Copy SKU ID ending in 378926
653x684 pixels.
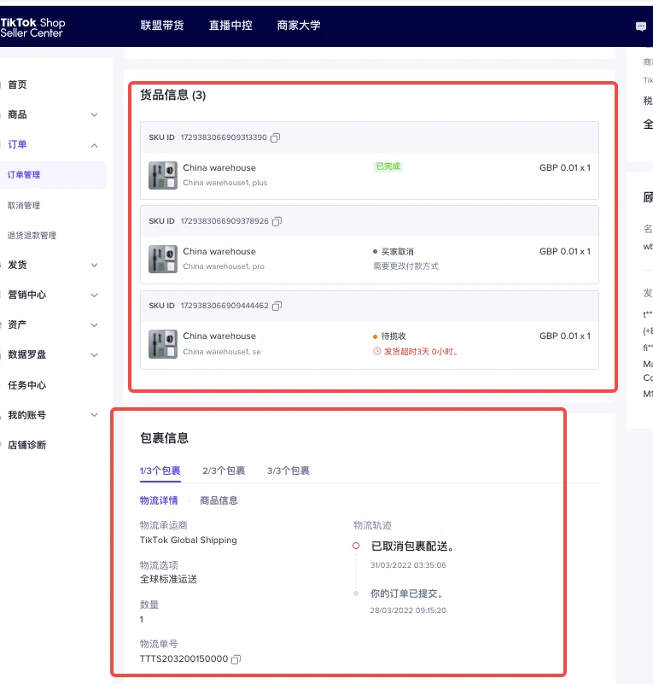(277, 221)
